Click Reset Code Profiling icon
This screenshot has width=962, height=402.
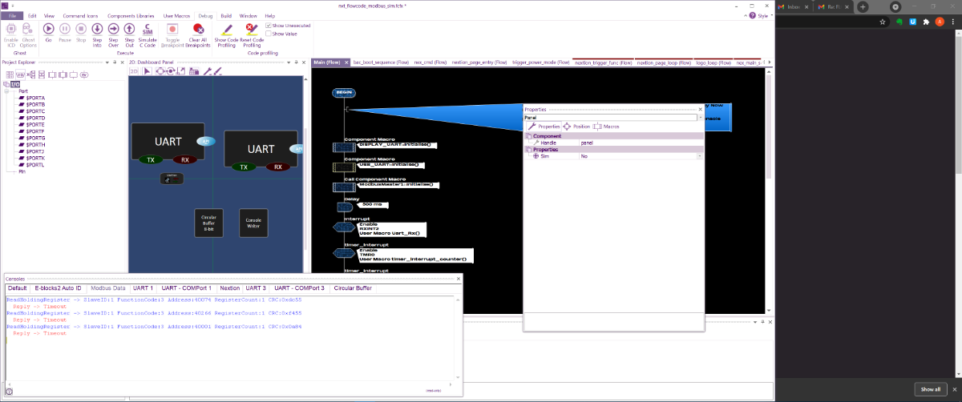click(253, 34)
